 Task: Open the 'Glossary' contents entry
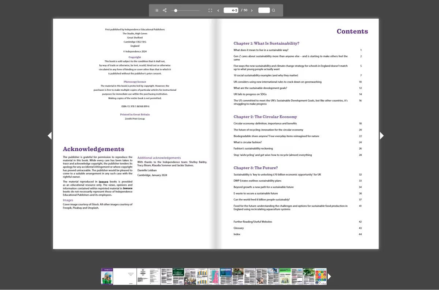(239, 228)
